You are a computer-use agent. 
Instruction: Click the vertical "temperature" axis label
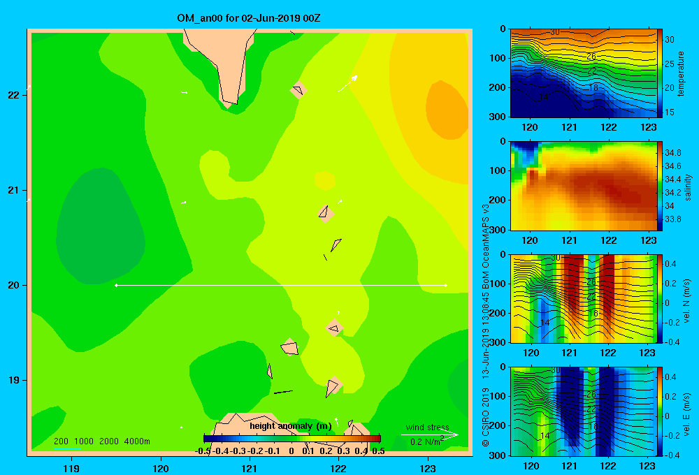tap(681, 73)
